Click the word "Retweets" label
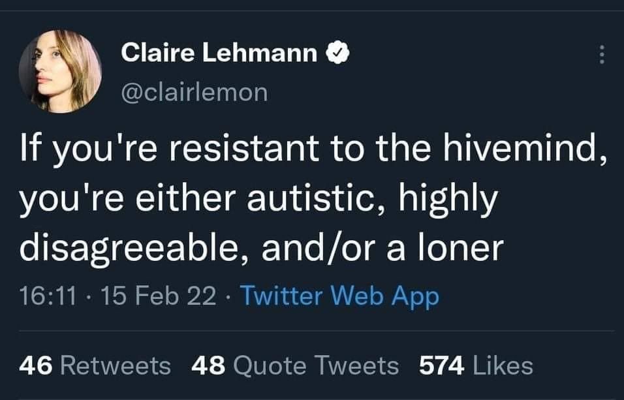 click(x=116, y=365)
